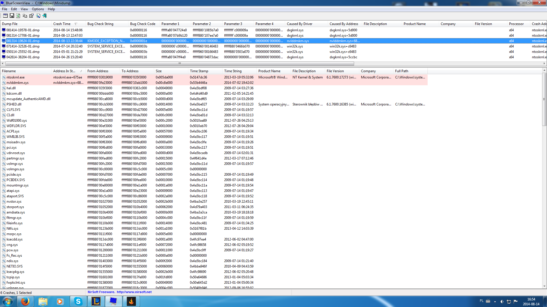This screenshot has height=307, width=547.
Task: Click the Action Center flag icon
Action: (x=516, y=302)
